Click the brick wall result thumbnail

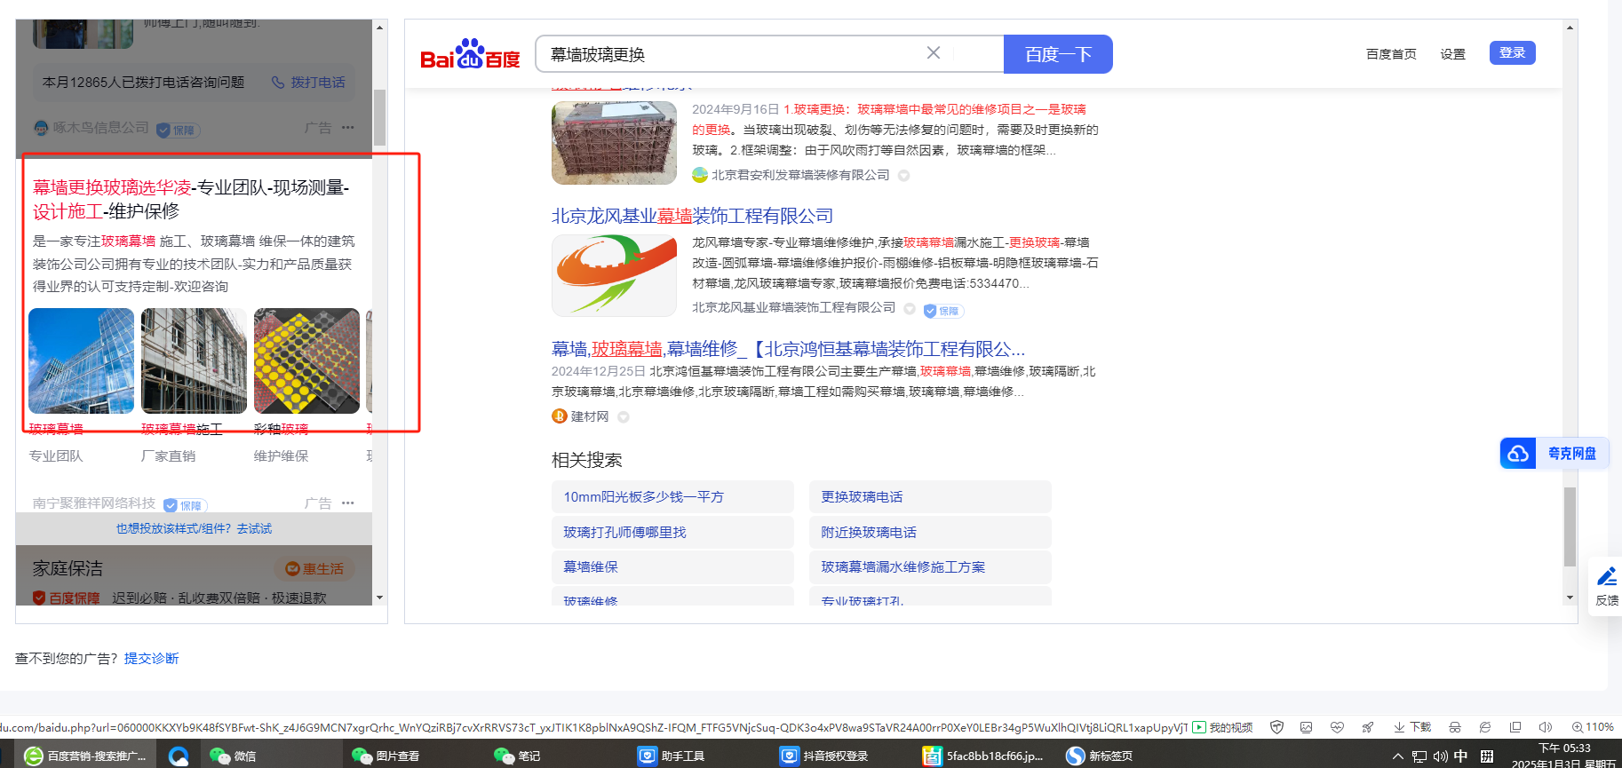[614, 143]
